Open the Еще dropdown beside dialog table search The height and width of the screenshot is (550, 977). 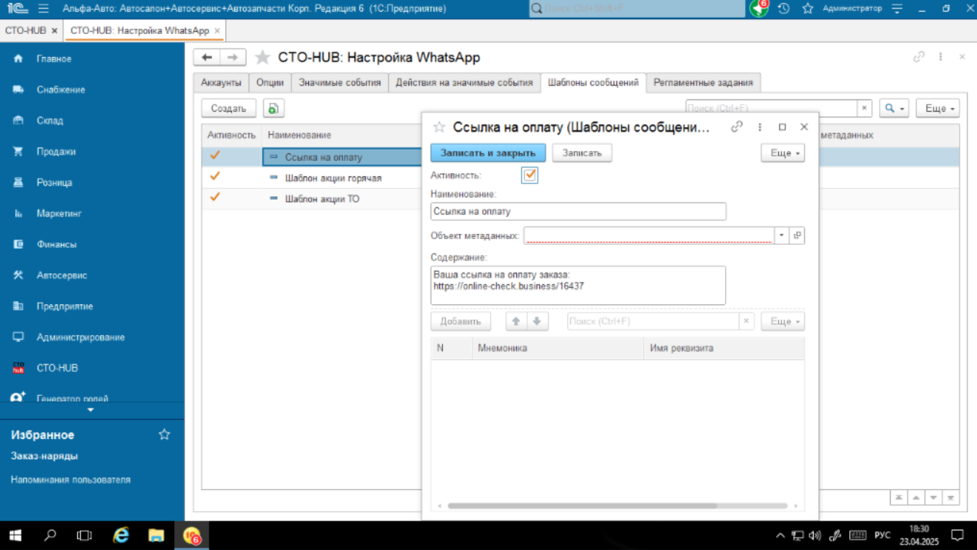(x=783, y=321)
